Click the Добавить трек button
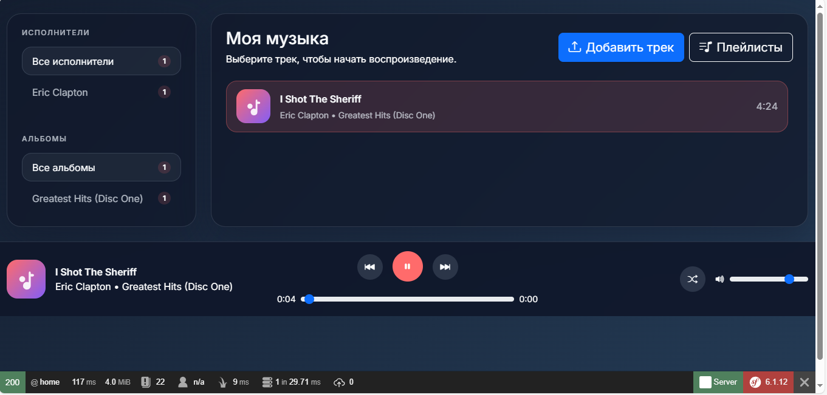827x395 pixels. click(621, 47)
